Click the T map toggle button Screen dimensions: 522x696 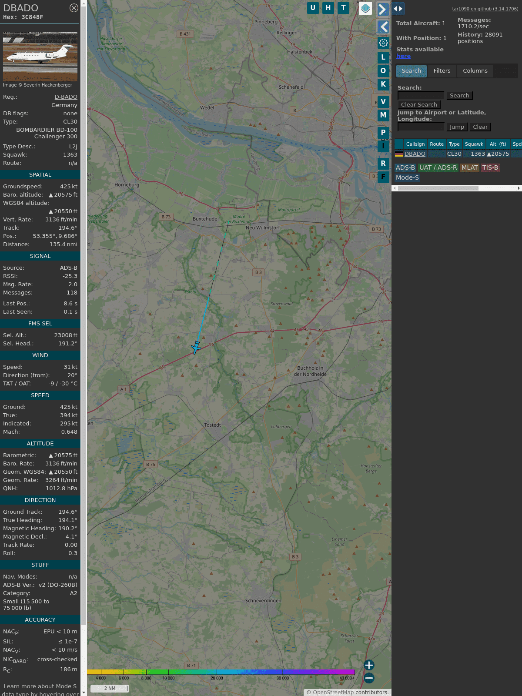tap(344, 8)
